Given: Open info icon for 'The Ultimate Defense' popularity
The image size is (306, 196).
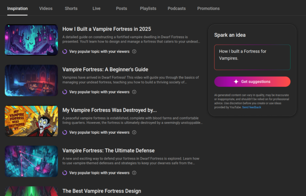Looking at the screenshot, I should [134, 173].
